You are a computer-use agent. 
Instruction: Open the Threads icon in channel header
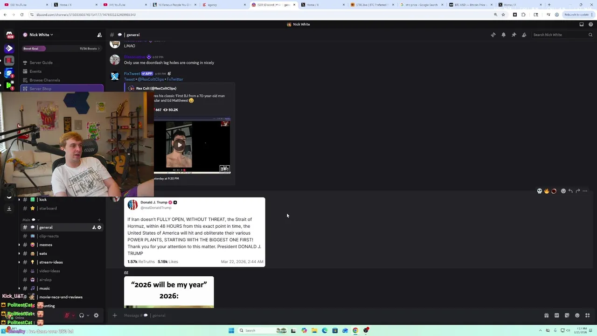[x=493, y=35]
